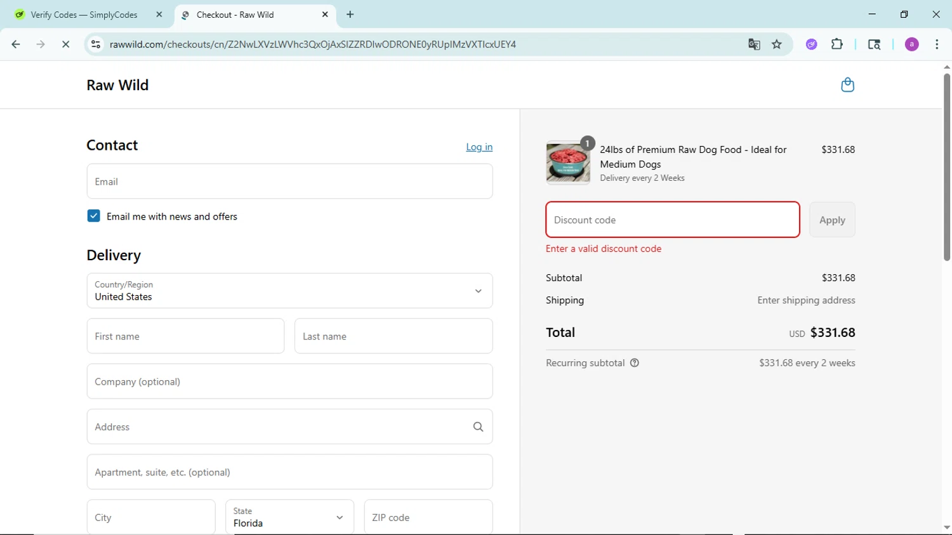Viewport: 952px width, 535px height.
Task: Focus the Last name field
Action: coord(393,336)
